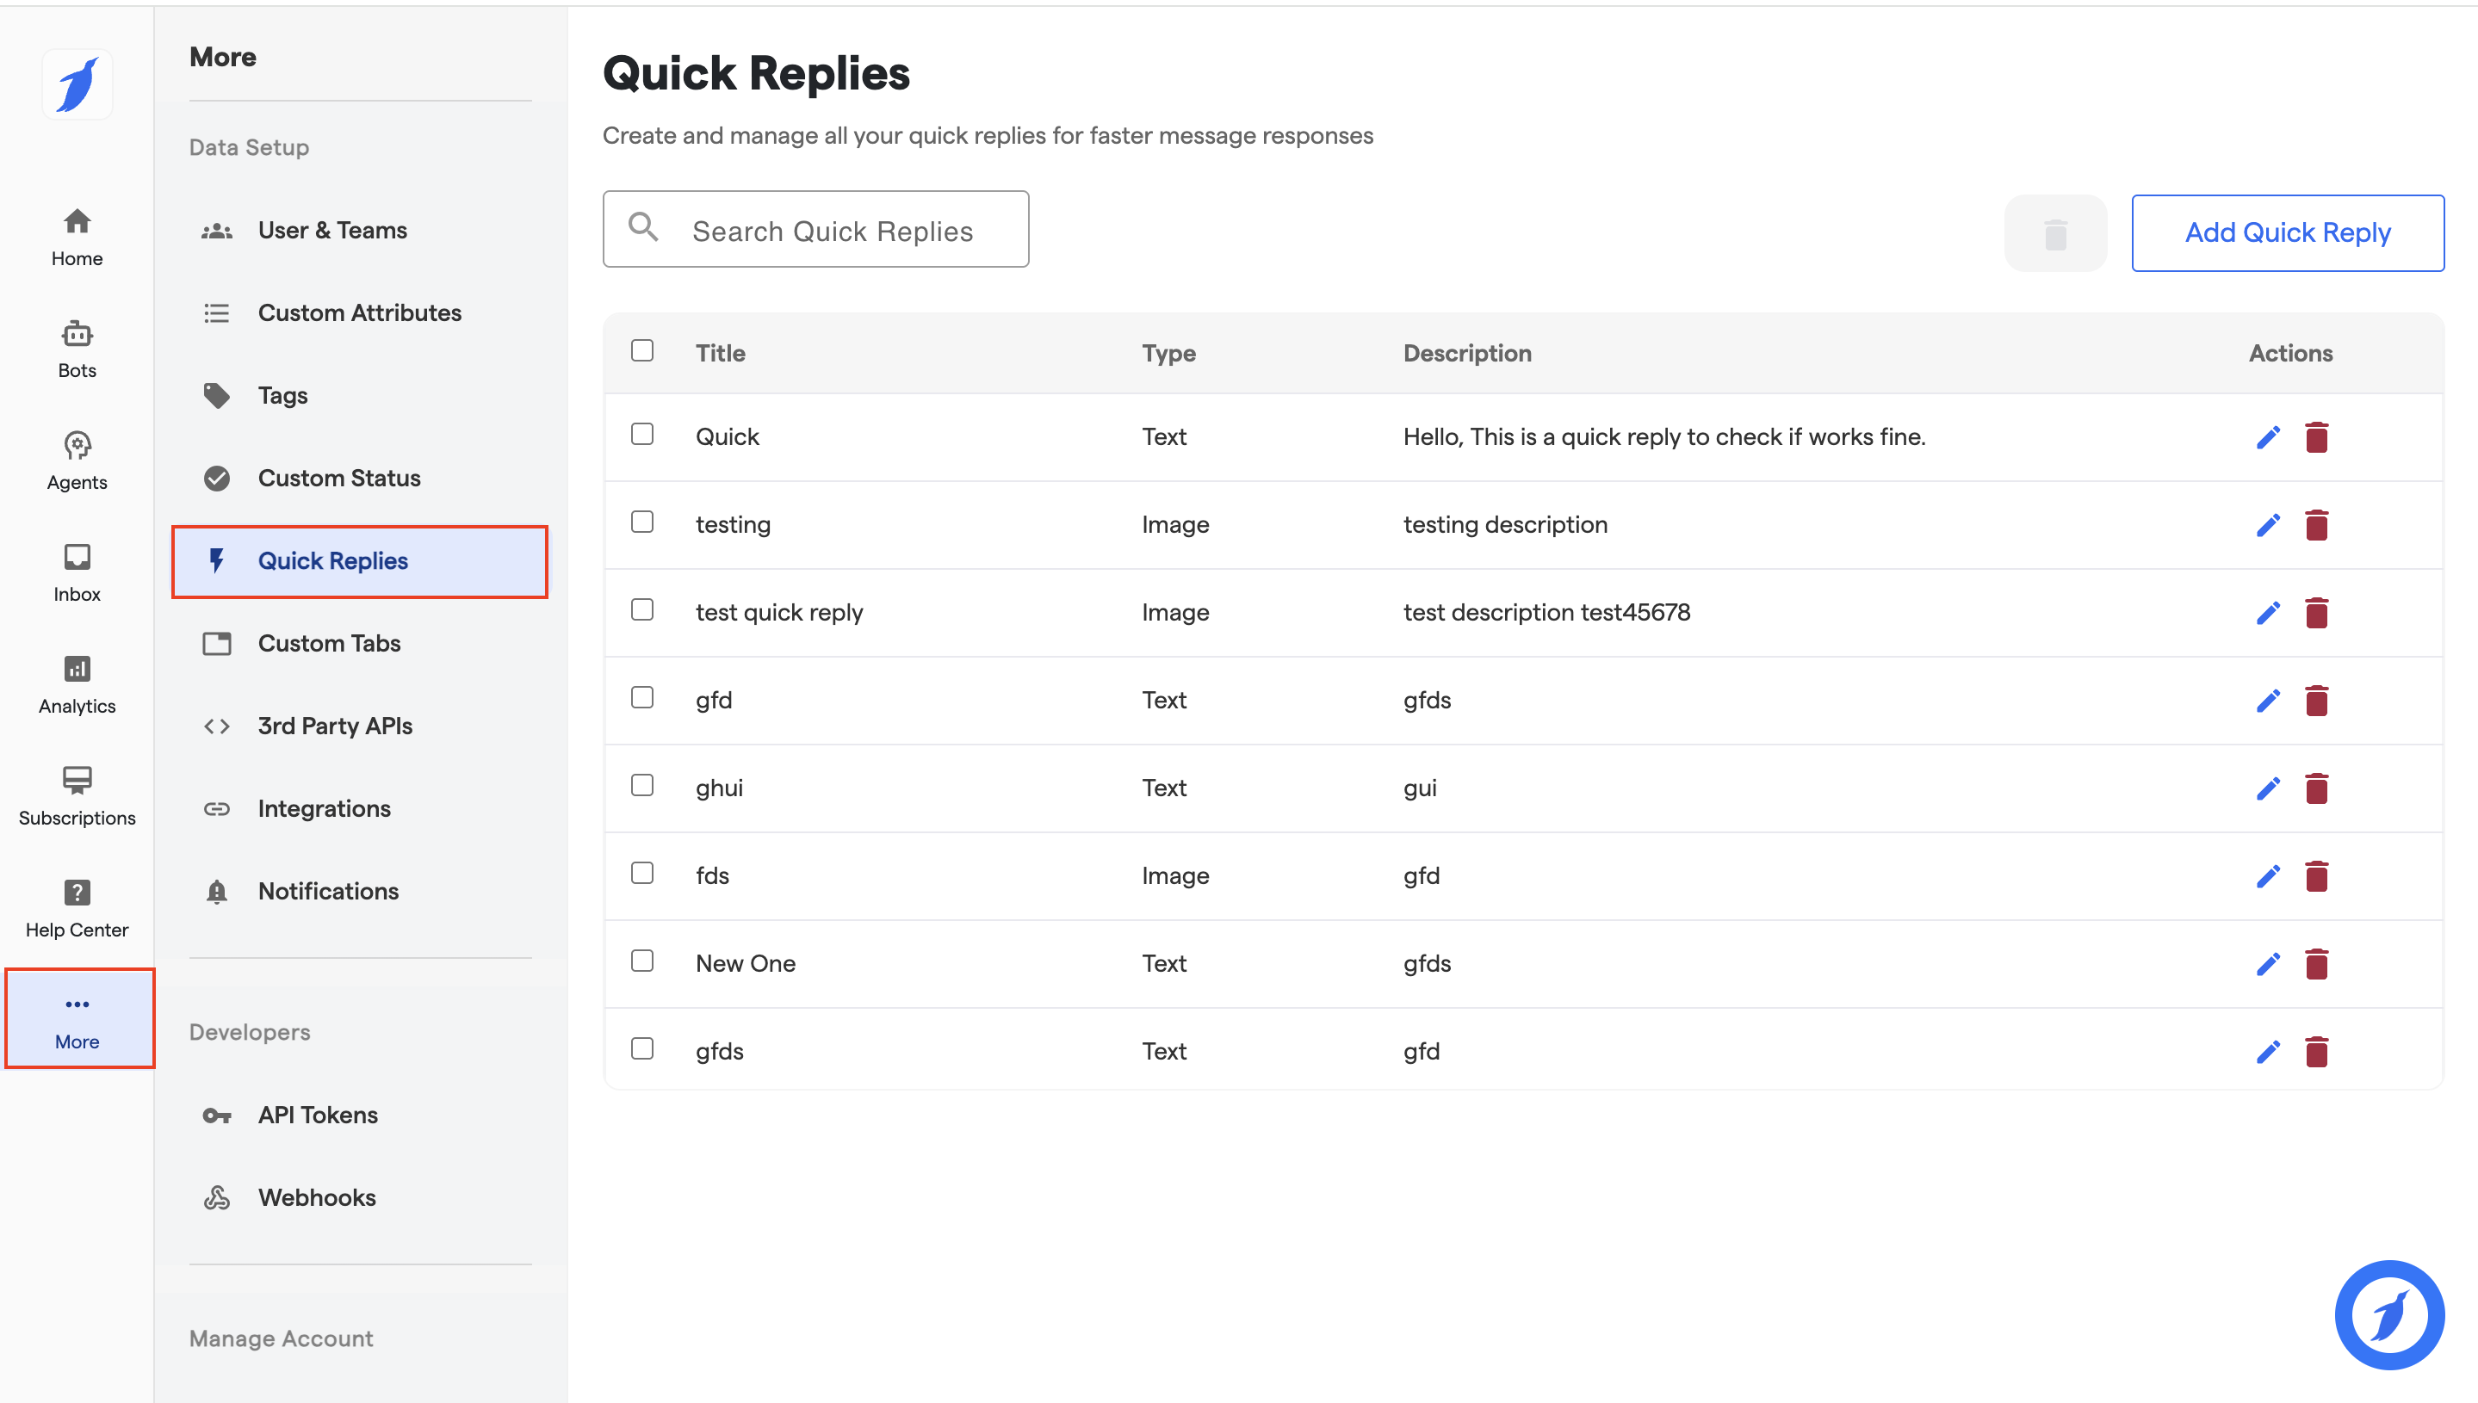Focus the Search Quick Replies field
2478x1403 pixels.
click(831, 232)
